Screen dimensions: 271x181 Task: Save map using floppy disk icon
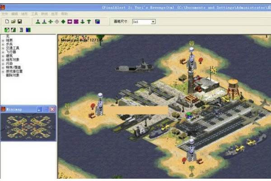tap(20, 21)
